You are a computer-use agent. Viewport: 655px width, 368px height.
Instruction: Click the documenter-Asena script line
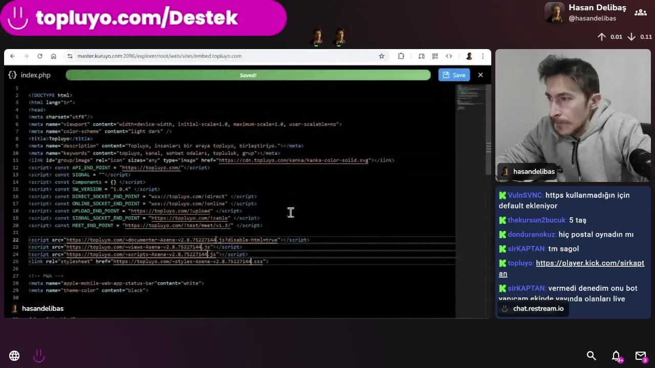click(x=169, y=240)
